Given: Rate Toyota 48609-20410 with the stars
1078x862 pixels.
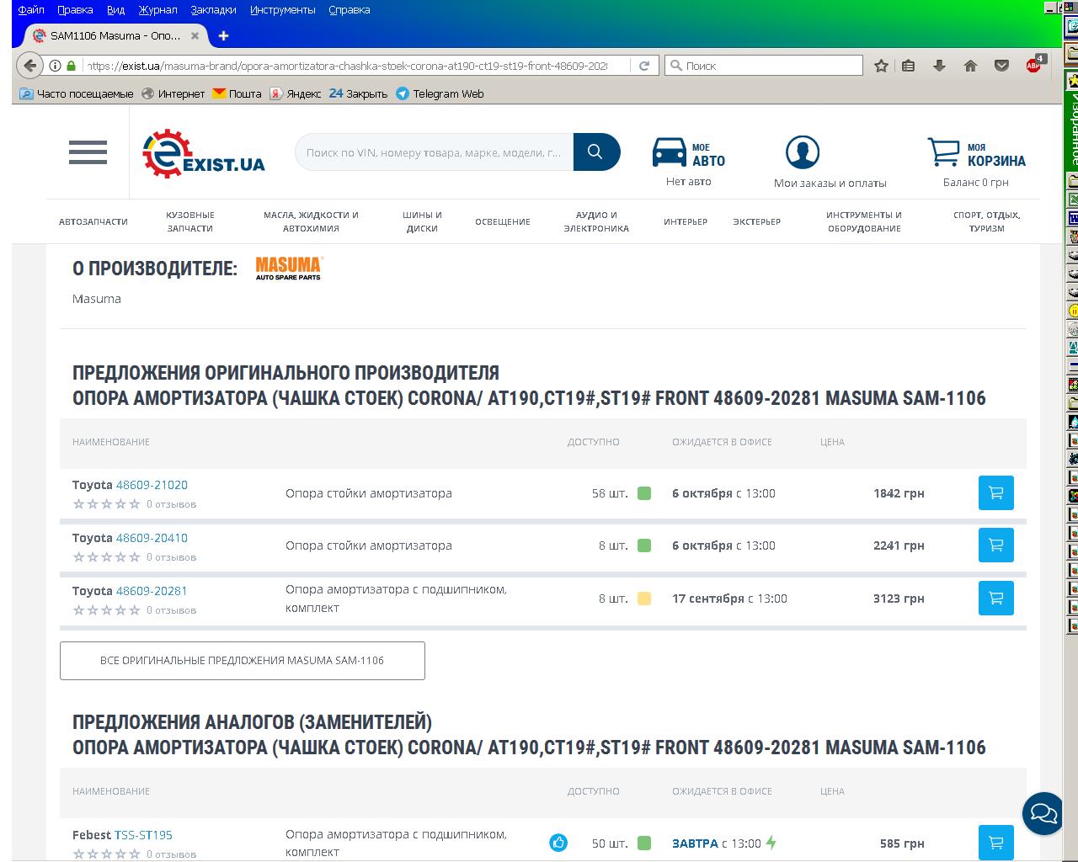Looking at the screenshot, I should coord(106,557).
